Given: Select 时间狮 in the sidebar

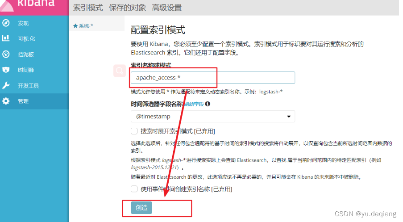Looking at the screenshot, I should click(x=26, y=70).
